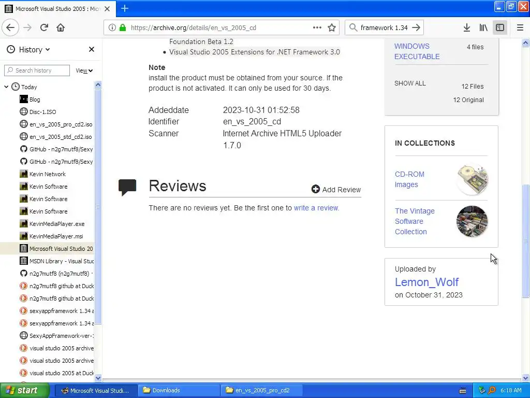
Task: Open the Firefox hamburger menu
Action: click(x=520, y=28)
